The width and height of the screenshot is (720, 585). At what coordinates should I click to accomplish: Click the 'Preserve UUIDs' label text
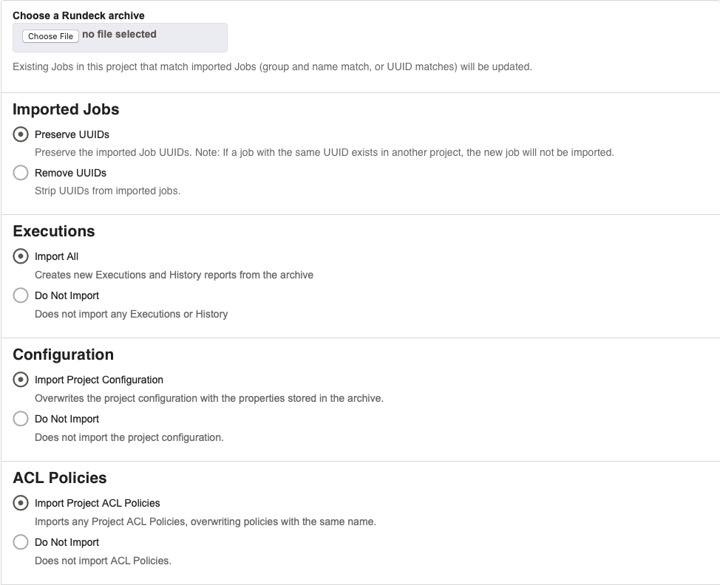72,134
